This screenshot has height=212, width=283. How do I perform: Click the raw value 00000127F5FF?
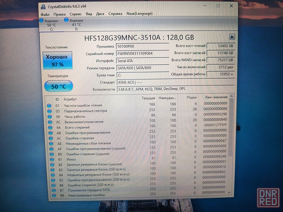coord(215,125)
